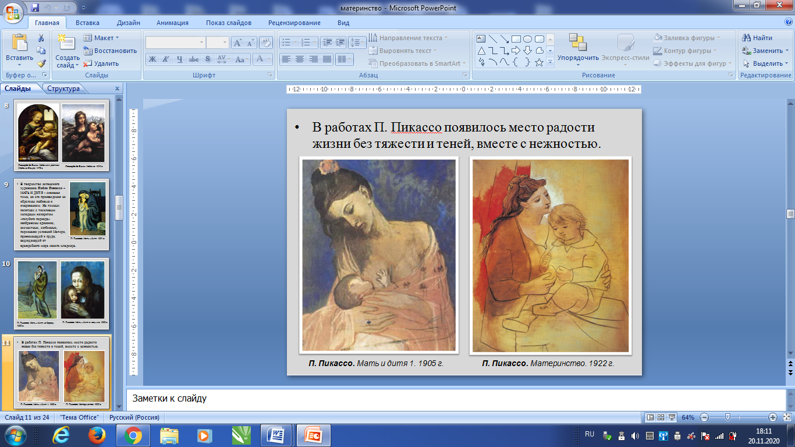Viewport: 795px width, 447px height.
Task: Select the star shape in the shapes gallery
Action: click(x=539, y=62)
